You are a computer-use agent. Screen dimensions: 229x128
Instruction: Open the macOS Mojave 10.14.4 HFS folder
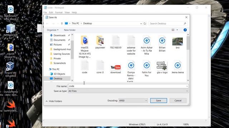(x=84, y=47)
